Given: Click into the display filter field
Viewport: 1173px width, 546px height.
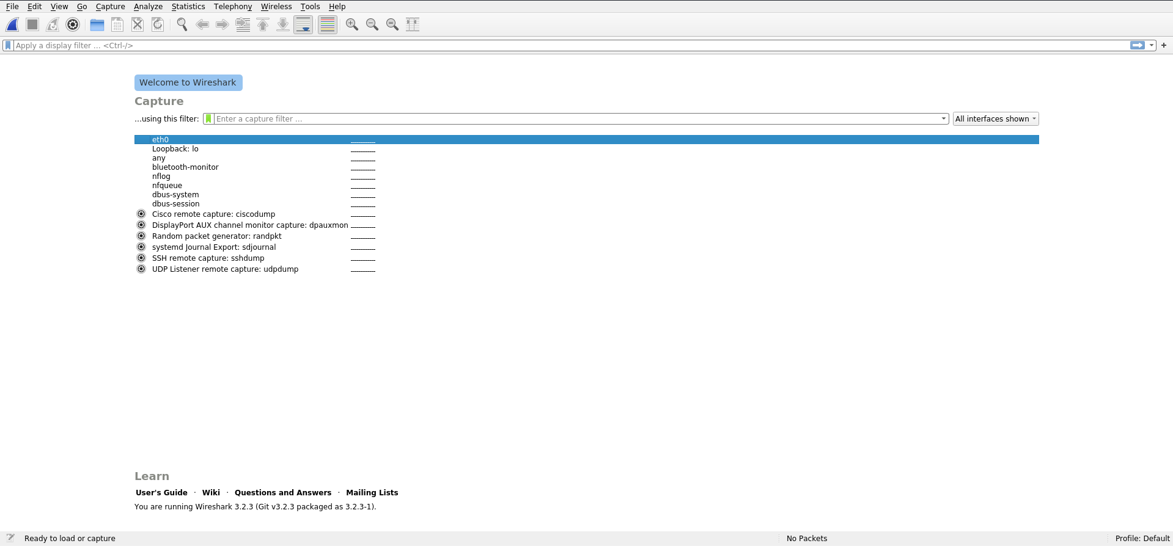Looking at the screenshot, I should [571, 45].
